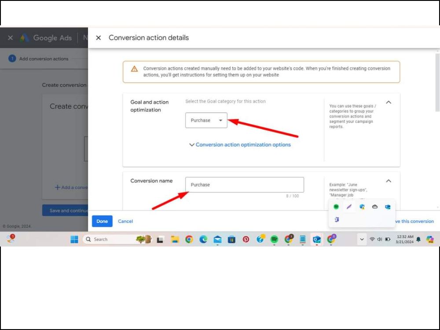Click the battery icon in system tray

tap(388, 239)
